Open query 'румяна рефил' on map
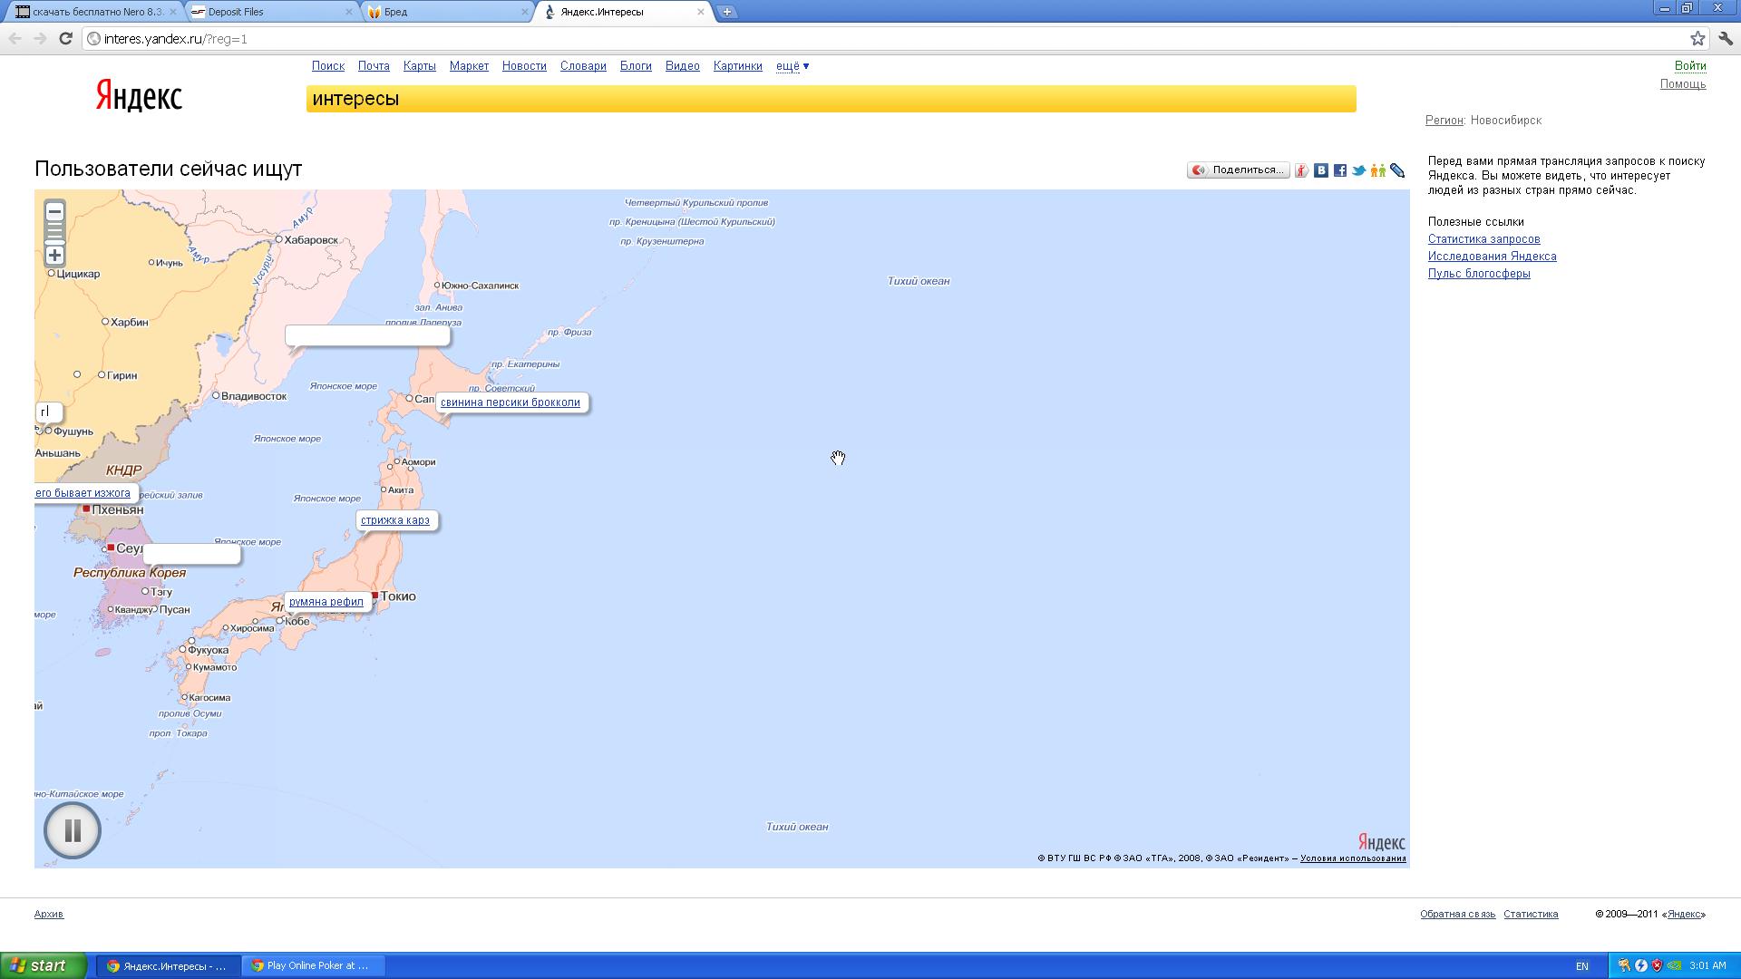 (326, 602)
